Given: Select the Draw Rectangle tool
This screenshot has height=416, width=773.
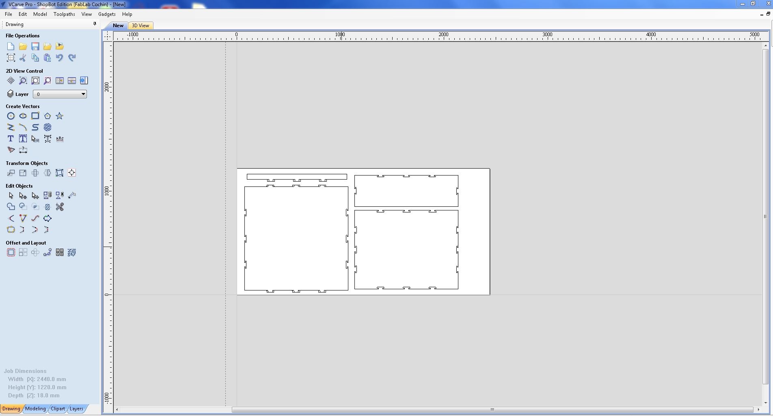Looking at the screenshot, I should tap(35, 116).
